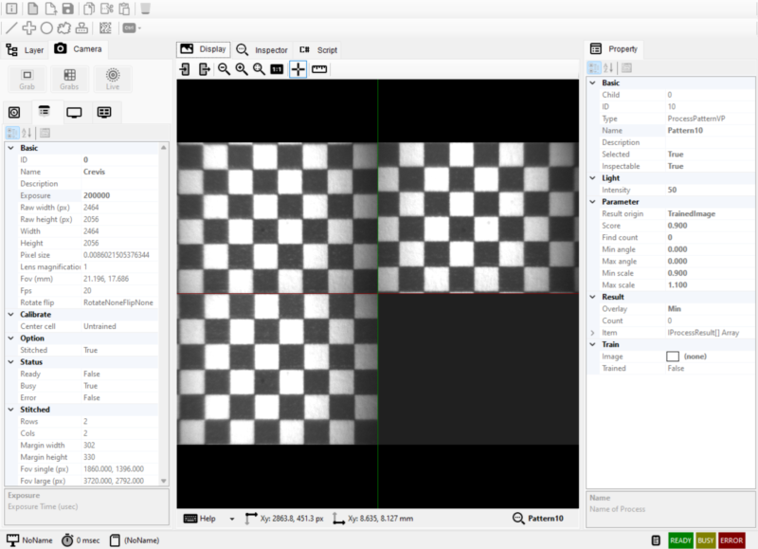Collapse the Stitched section in camera panel
This screenshot has width=758, height=549.
click(10, 410)
